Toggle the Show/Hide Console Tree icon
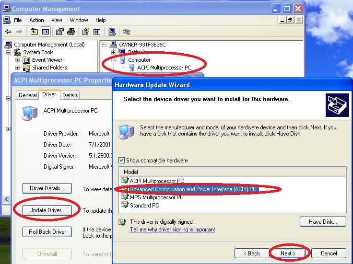 pyautogui.click(x=45, y=32)
